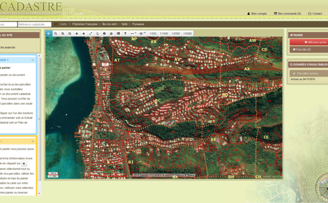Click the BD section label on map
The width and height of the screenshot is (328, 203).
(x=225, y=95)
